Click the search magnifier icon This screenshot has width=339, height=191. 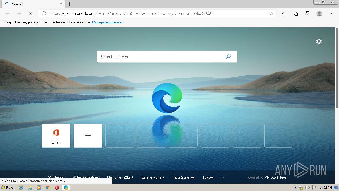point(228,57)
